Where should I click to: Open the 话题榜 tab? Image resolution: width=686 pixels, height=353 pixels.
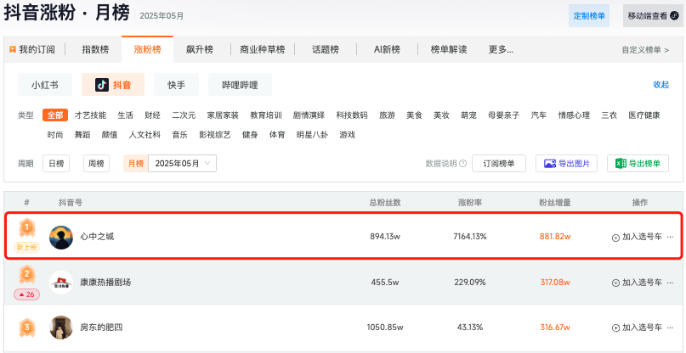326,49
